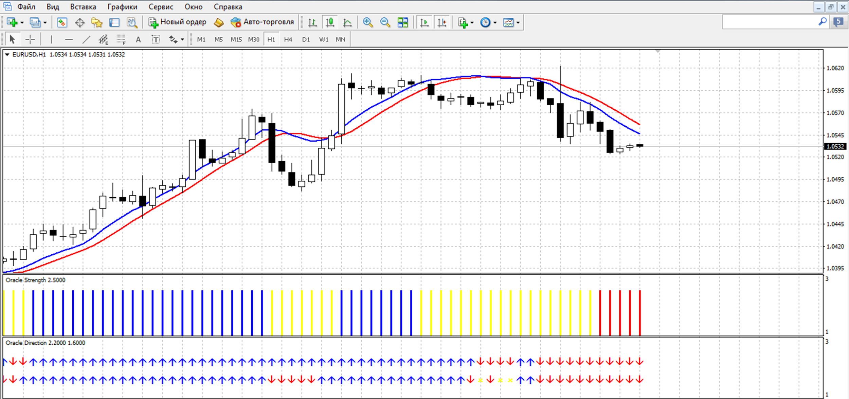Switch chart to Japanese candlesticks
This screenshot has height=399, width=849.
(330, 22)
